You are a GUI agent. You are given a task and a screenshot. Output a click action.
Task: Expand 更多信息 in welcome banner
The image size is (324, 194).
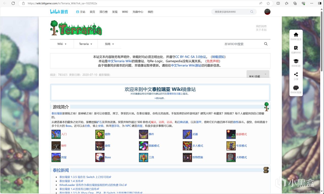pos(160,98)
